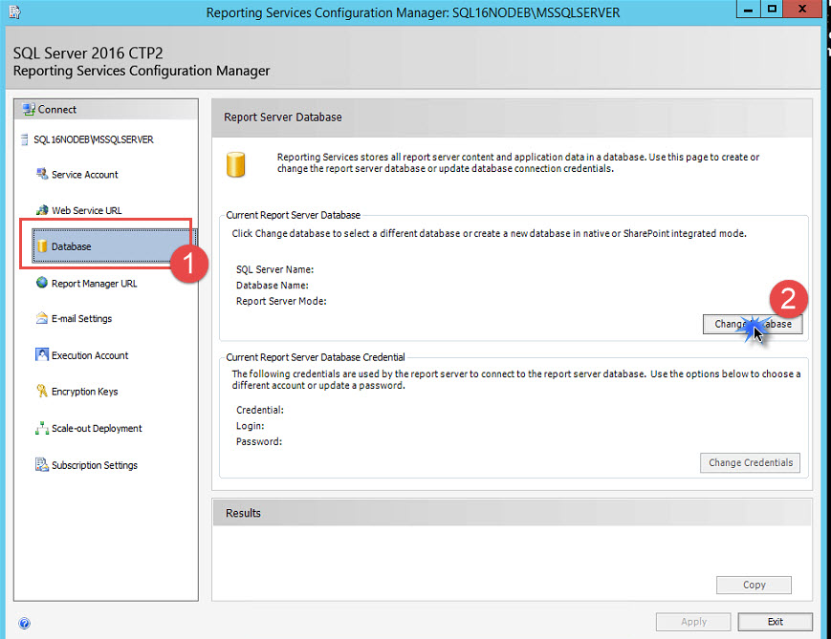Click the Scale-out Deployment network icon
831x639 pixels.
42,428
